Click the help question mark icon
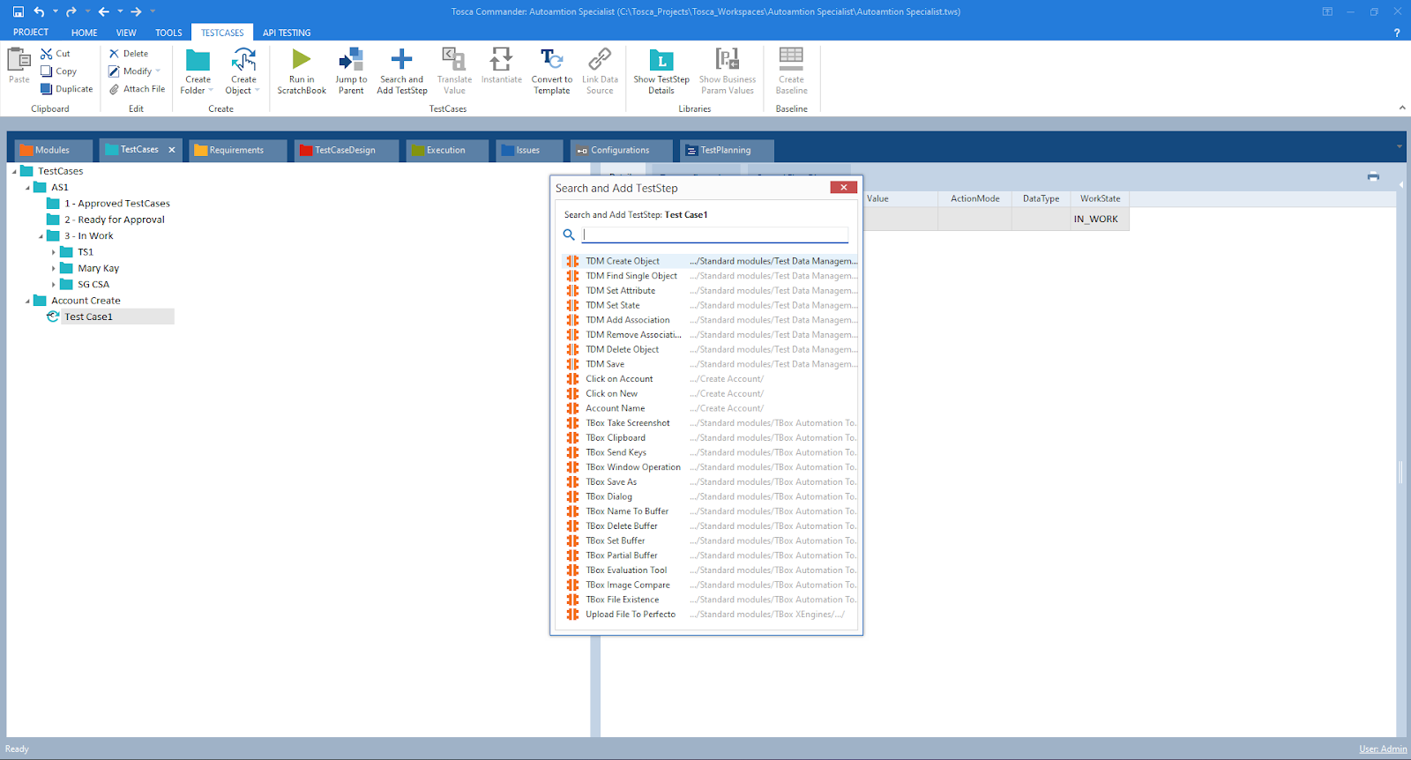Image resolution: width=1411 pixels, height=760 pixels. click(1397, 33)
